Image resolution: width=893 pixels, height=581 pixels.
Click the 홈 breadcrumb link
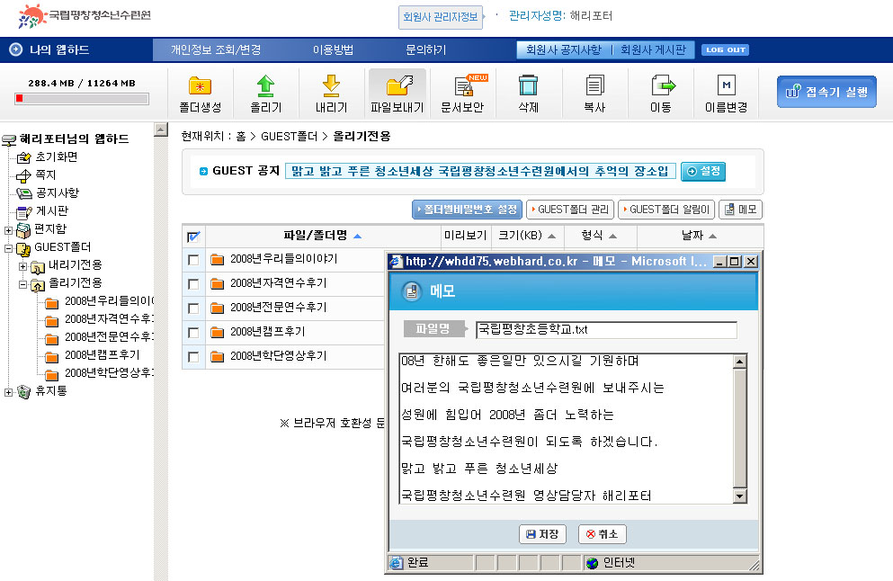[x=241, y=137]
